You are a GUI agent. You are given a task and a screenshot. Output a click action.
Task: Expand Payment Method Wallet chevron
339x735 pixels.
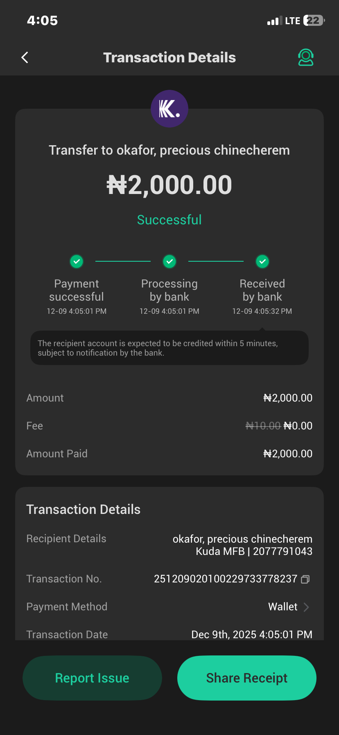(x=306, y=607)
